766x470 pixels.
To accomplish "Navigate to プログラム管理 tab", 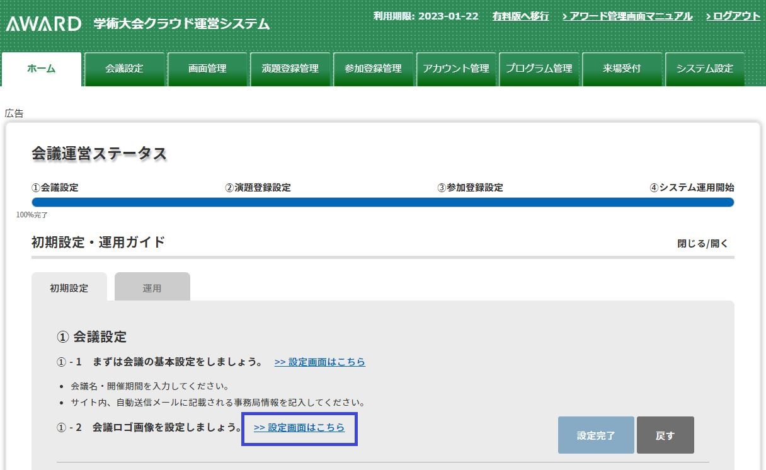I will [539, 69].
